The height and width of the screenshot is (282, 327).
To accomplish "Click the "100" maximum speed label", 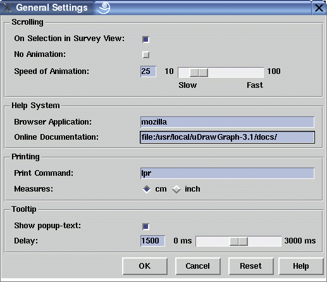I will pos(274,71).
